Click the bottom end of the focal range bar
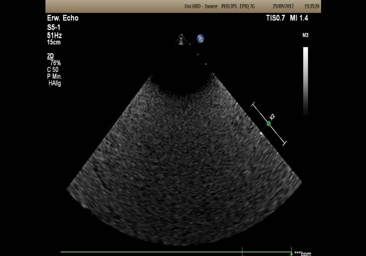The width and height of the screenshot is (366, 256). [x=284, y=142]
